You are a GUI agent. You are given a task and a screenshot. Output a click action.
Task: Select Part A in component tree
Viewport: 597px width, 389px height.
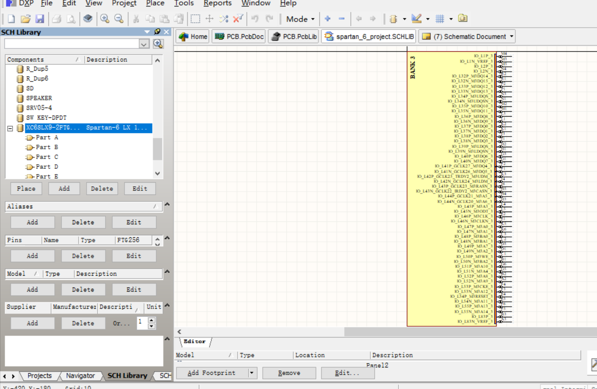(x=46, y=137)
